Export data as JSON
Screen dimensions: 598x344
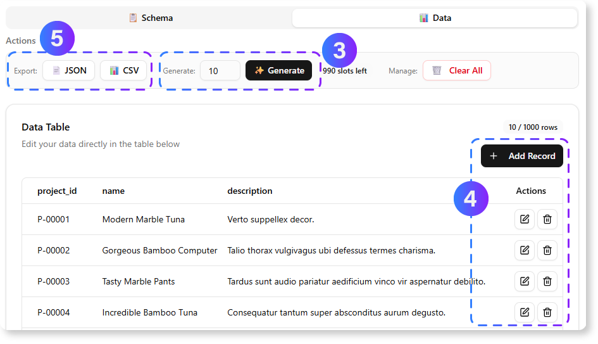[69, 70]
